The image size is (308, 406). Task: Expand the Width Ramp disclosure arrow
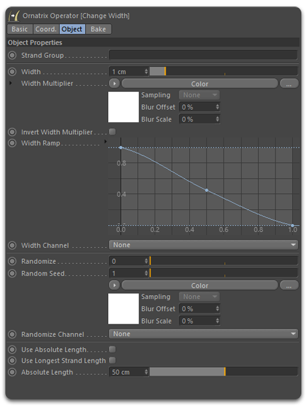106,142
